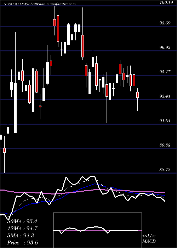Click the <<Live MACD label
Viewport: 177px width, 248px height.
tap(149, 239)
